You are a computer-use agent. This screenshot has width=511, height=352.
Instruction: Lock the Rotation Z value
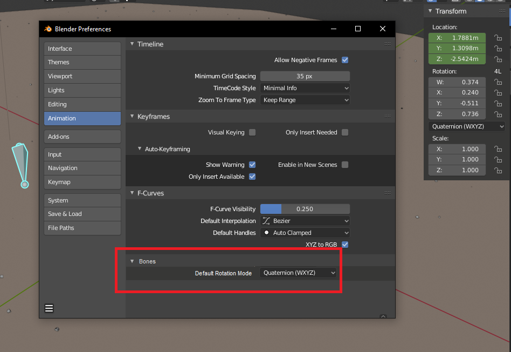tap(498, 114)
